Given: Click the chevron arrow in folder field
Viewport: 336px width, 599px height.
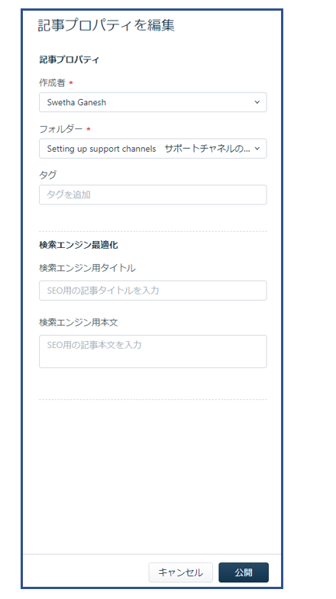Looking at the screenshot, I should [257, 149].
